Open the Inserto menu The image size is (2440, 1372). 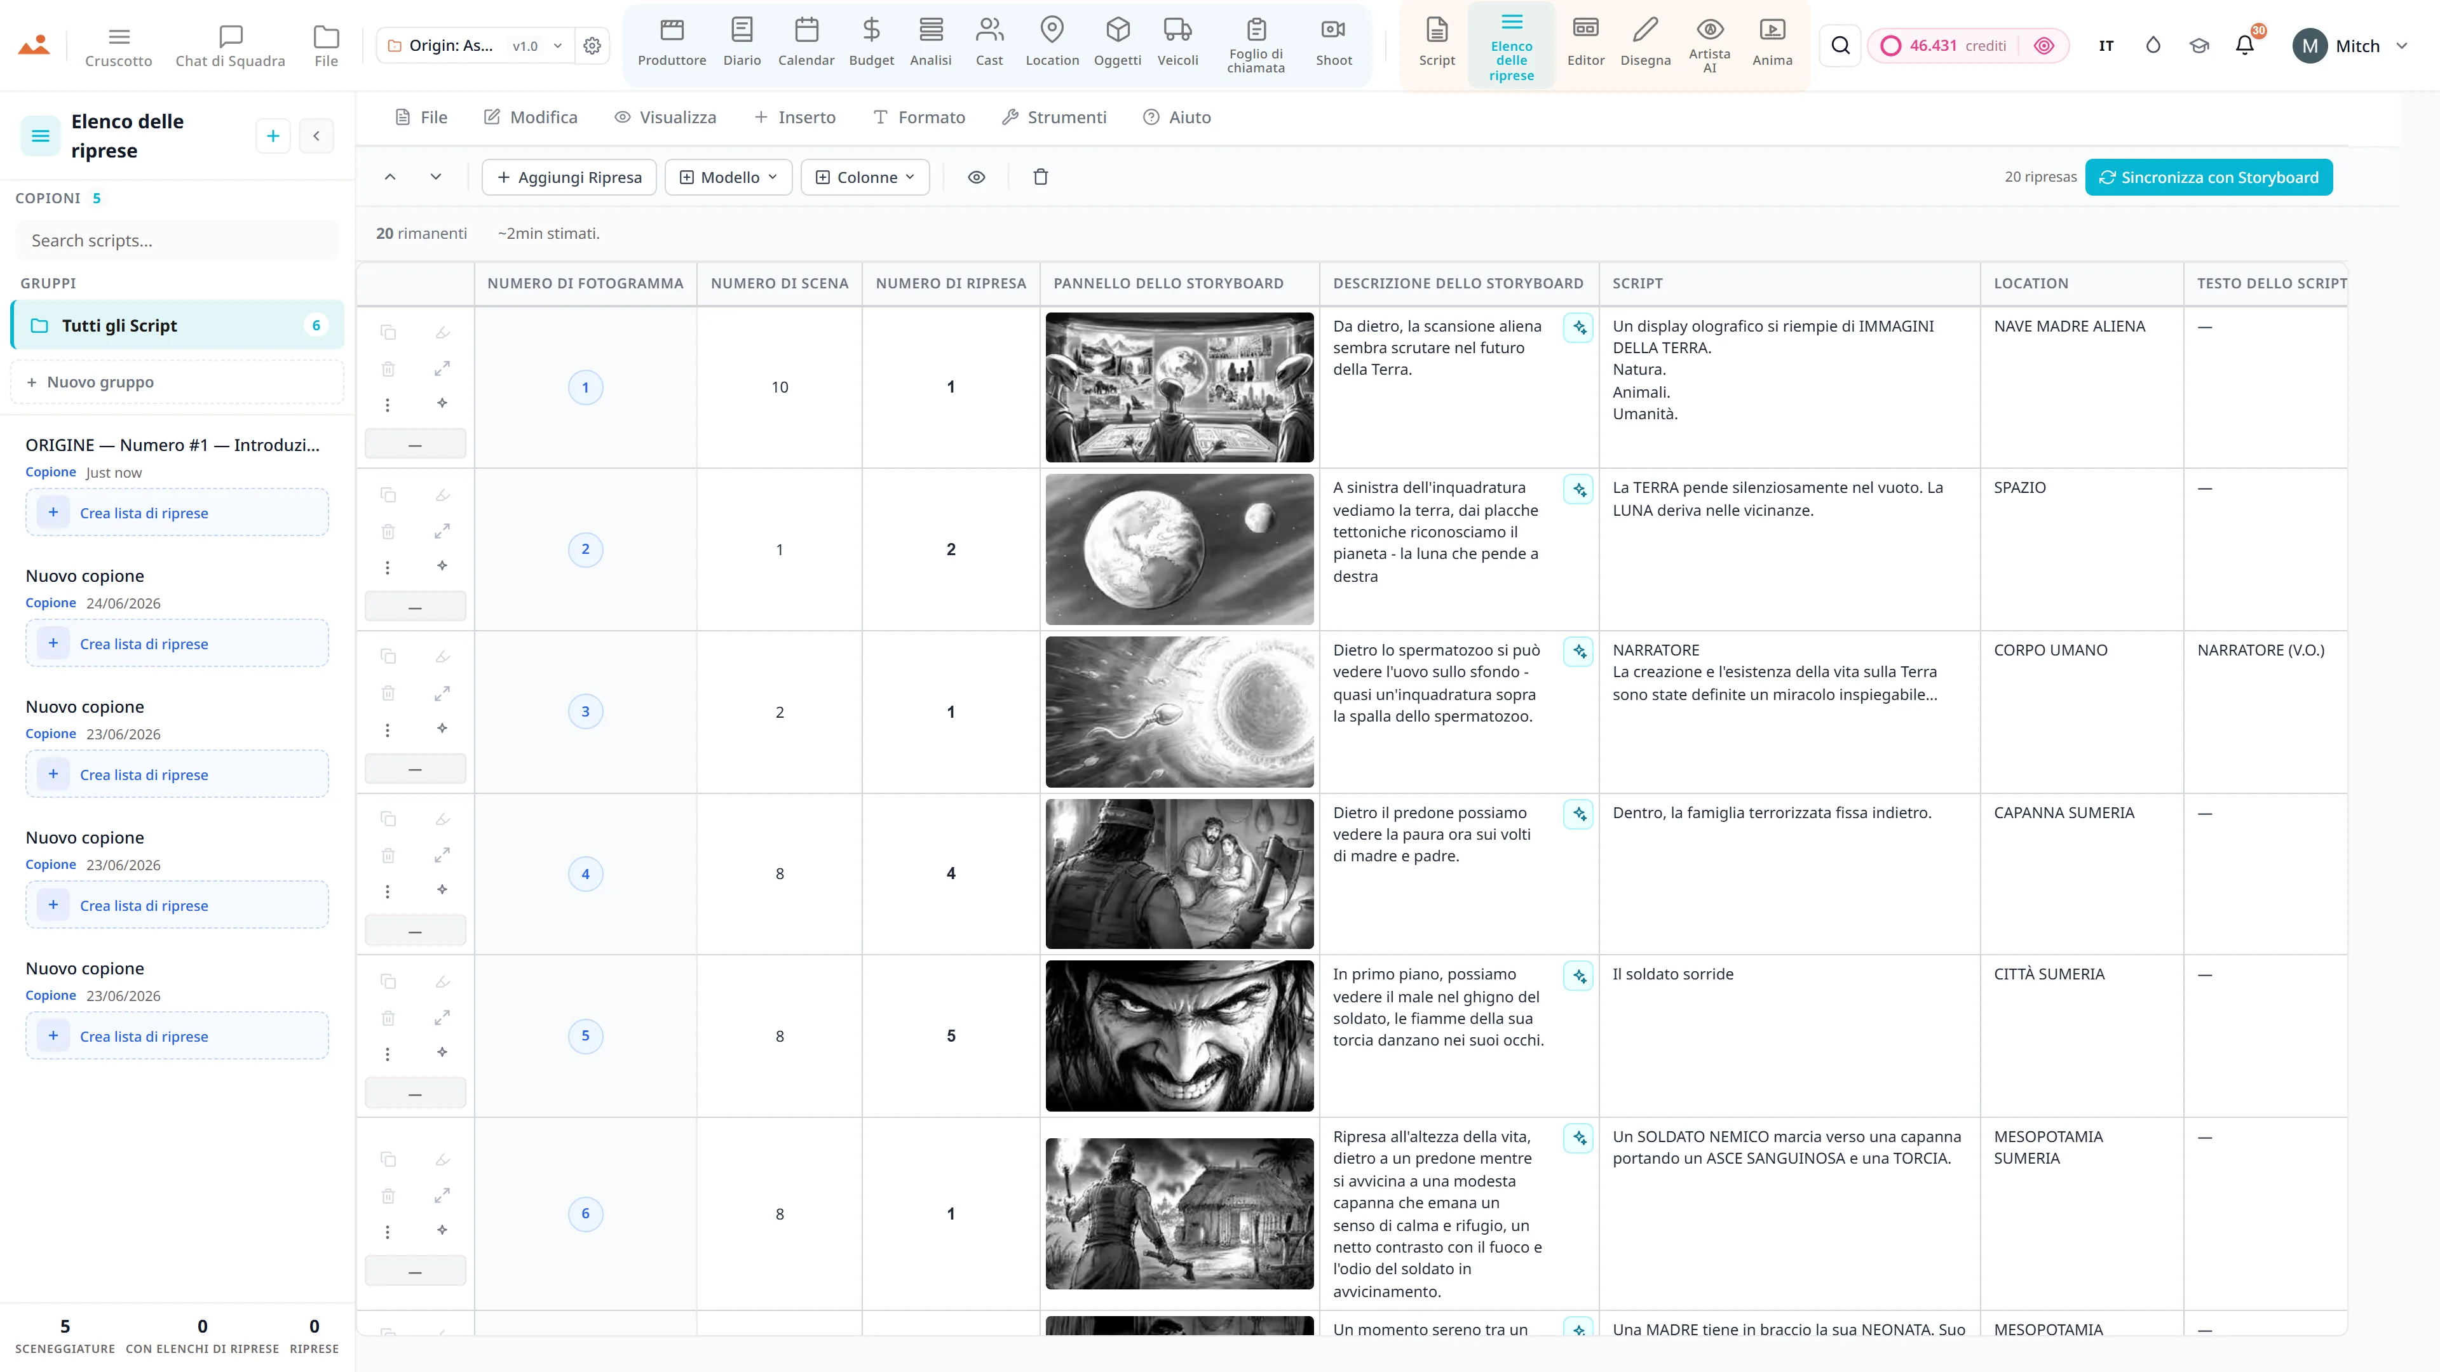(795, 118)
